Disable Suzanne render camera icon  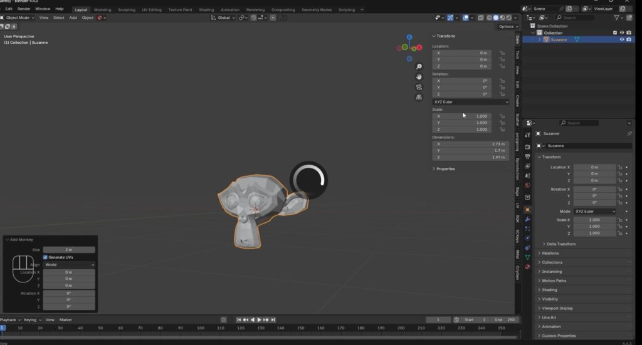tap(629, 39)
